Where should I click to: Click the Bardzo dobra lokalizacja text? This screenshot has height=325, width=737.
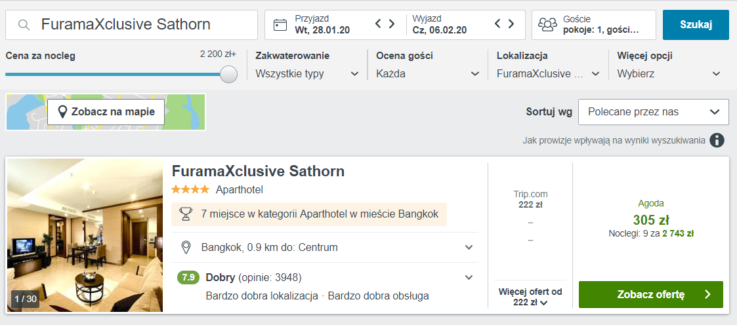click(262, 296)
